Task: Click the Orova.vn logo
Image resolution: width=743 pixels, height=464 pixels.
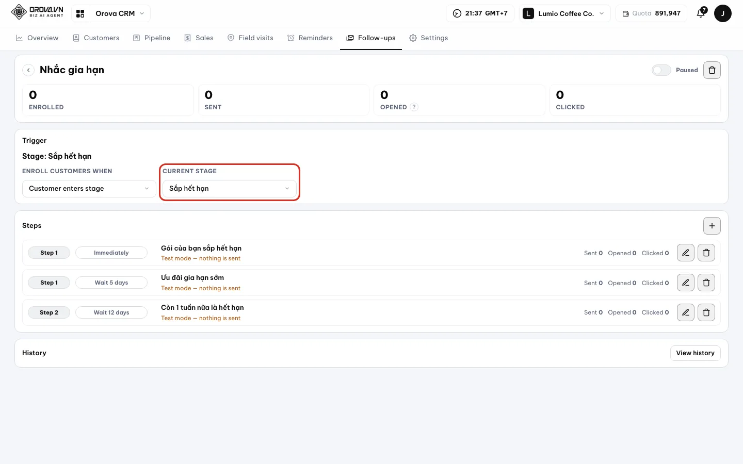Action: [37, 12]
